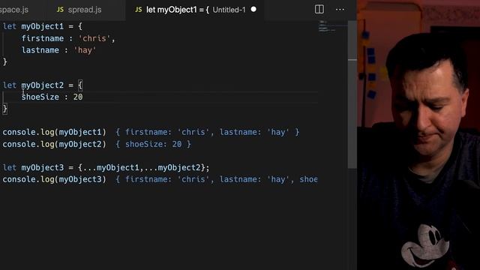Click the unsaved dot on Untitled-1 tab

coord(253,10)
